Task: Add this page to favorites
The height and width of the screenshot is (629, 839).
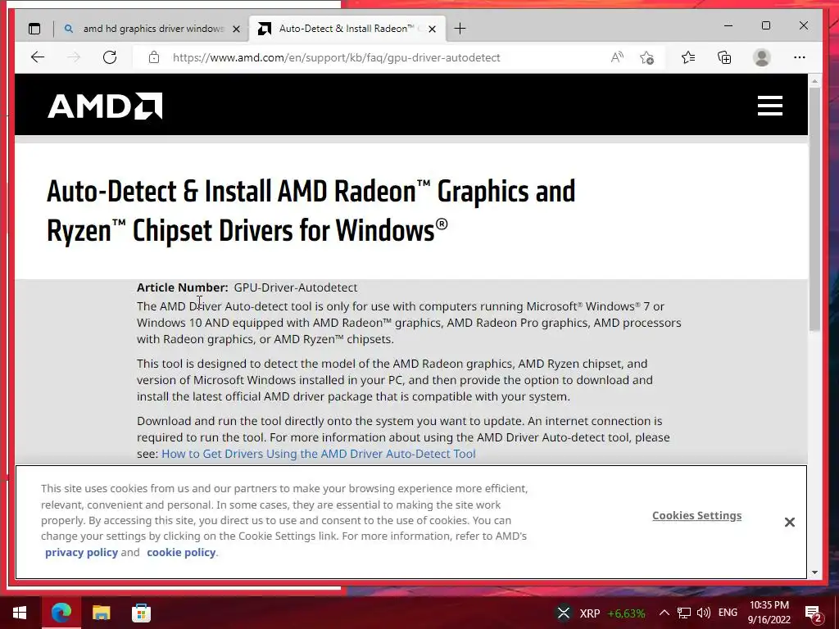Action: [647, 57]
